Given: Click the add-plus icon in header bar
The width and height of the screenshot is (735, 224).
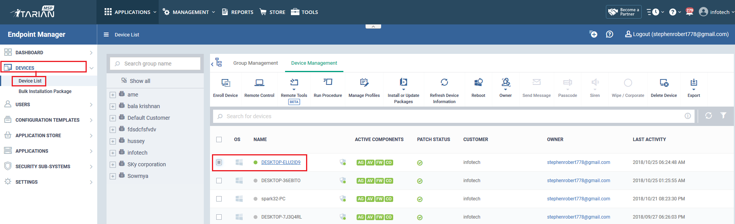Looking at the screenshot, I should pos(593,34).
